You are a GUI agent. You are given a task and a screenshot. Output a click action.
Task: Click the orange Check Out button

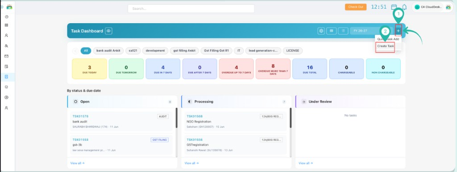356,7
